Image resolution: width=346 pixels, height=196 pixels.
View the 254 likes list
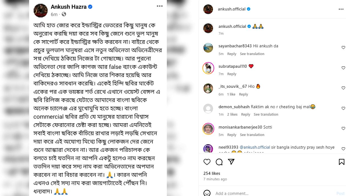(x=212, y=173)
